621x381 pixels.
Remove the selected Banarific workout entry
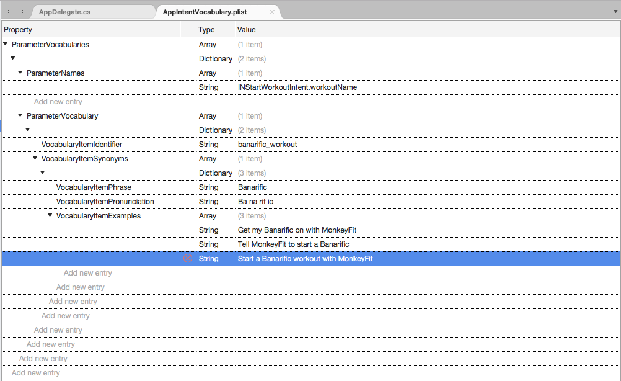pos(188,259)
